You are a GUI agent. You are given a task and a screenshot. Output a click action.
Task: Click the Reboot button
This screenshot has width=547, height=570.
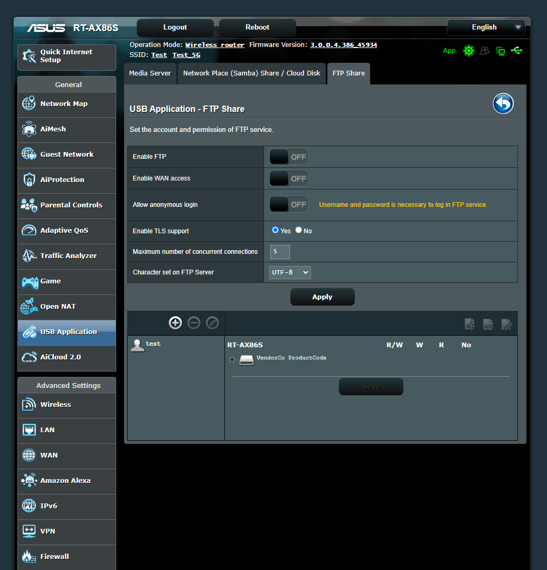click(x=257, y=27)
